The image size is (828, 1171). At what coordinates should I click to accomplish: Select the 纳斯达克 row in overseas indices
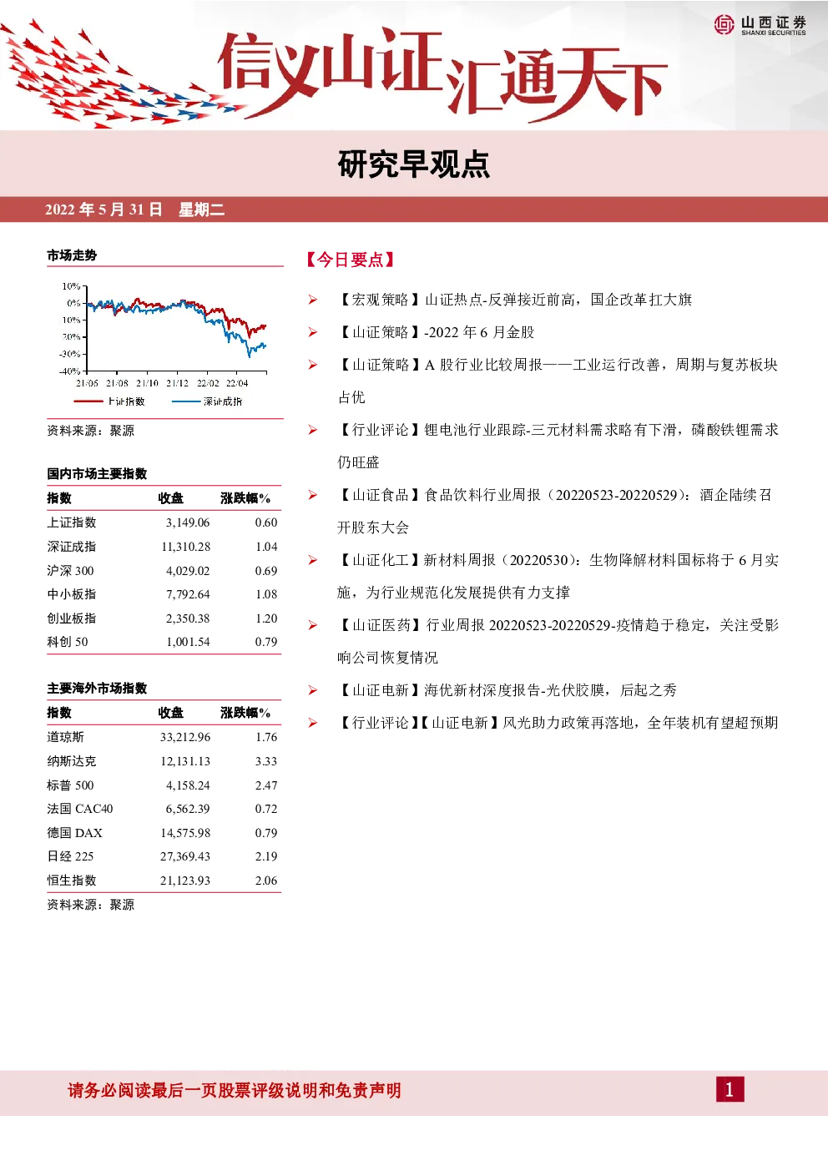[163, 761]
